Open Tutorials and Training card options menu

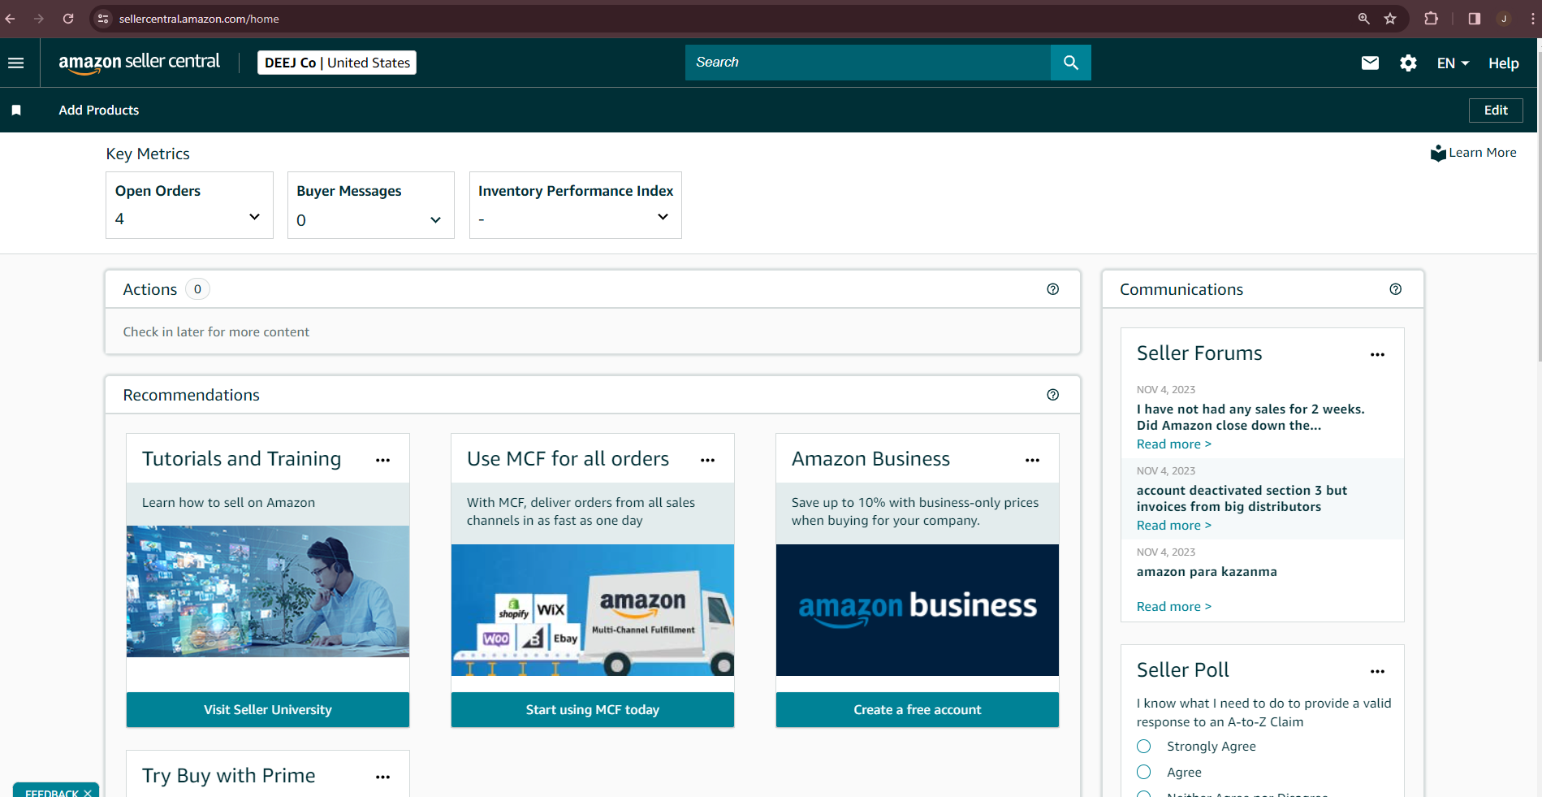point(383,460)
